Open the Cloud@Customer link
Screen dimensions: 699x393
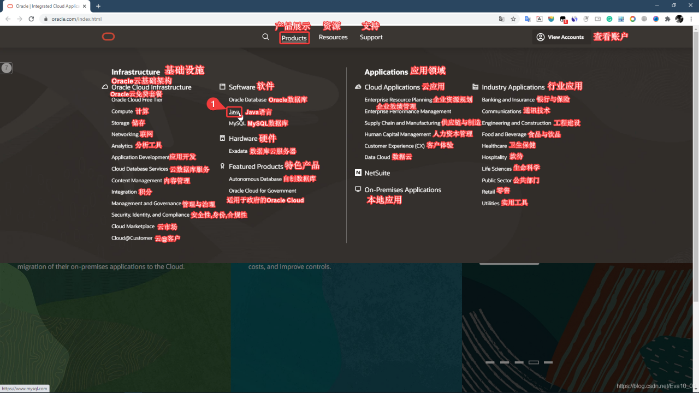coord(132,238)
